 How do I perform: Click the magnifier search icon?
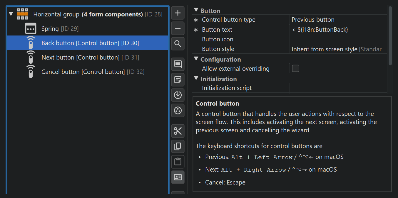[178, 44]
